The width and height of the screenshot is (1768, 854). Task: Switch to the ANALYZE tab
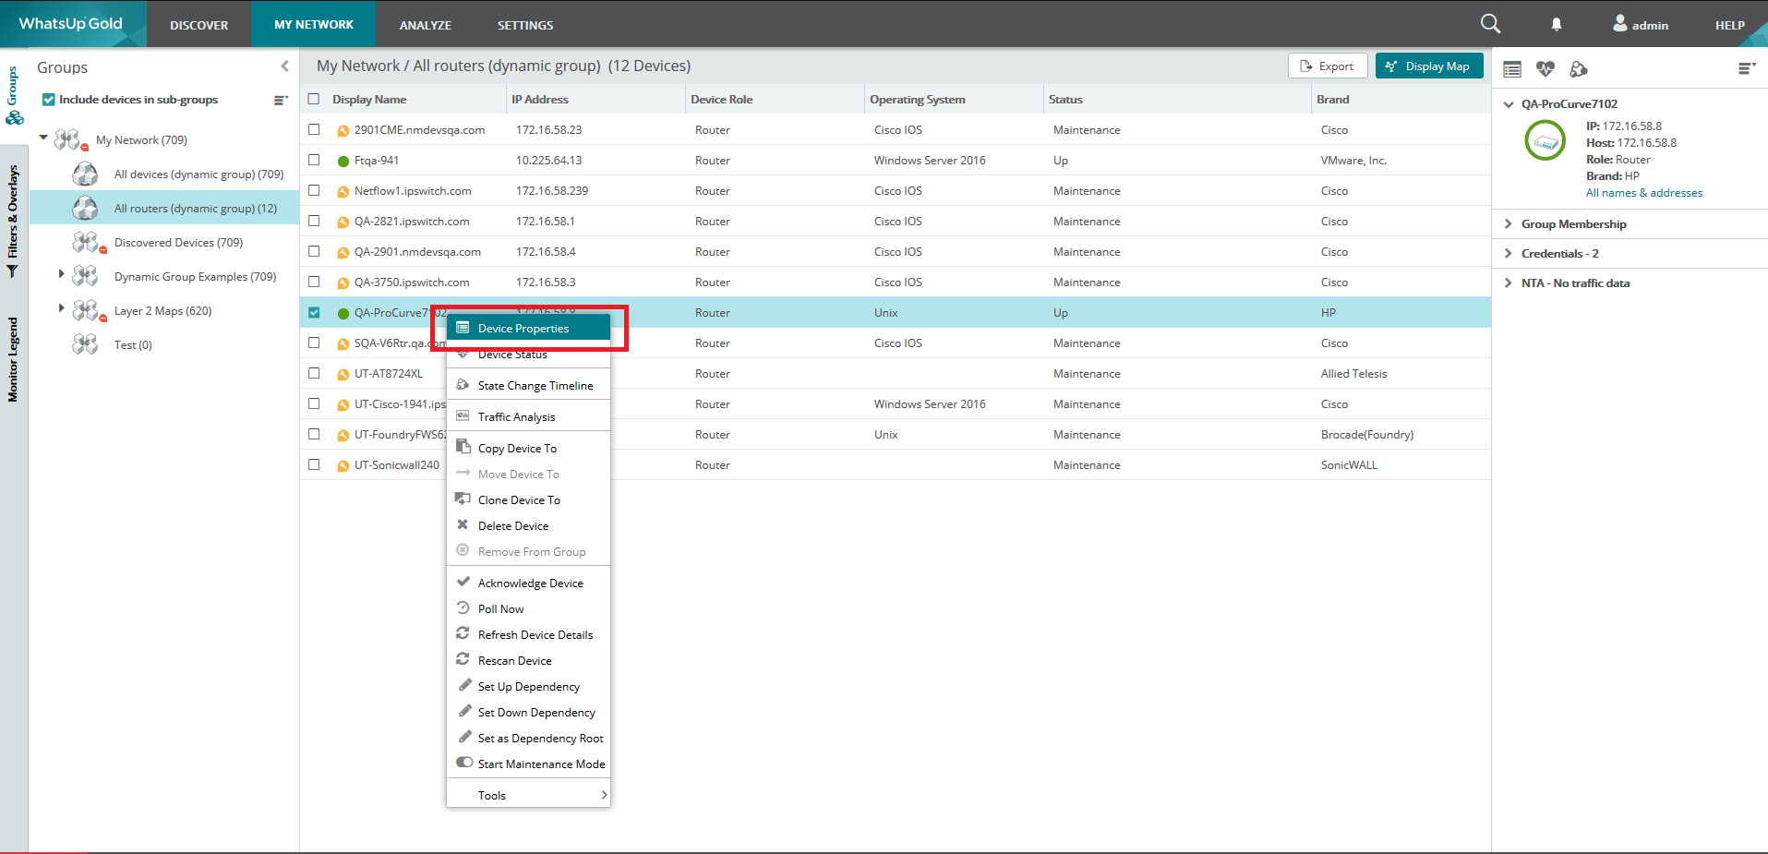coord(426,25)
